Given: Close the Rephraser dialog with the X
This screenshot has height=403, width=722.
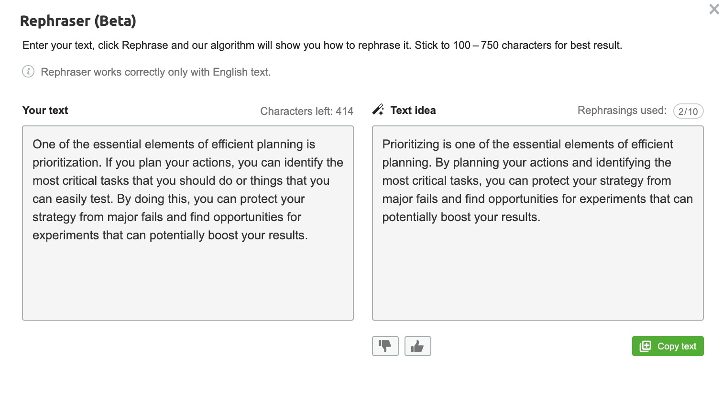Looking at the screenshot, I should (x=714, y=9).
